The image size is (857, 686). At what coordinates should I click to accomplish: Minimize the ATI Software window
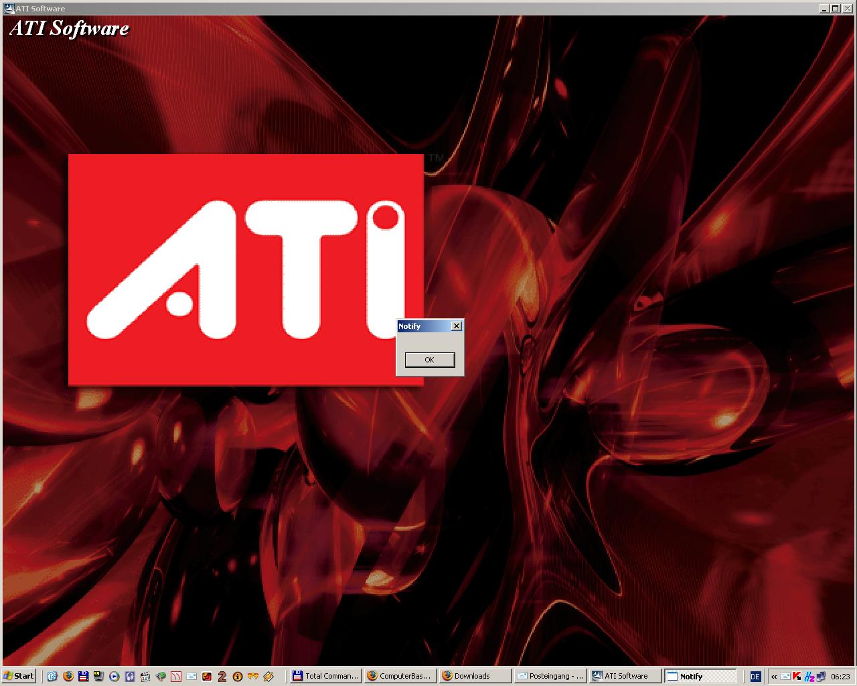tap(824, 8)
